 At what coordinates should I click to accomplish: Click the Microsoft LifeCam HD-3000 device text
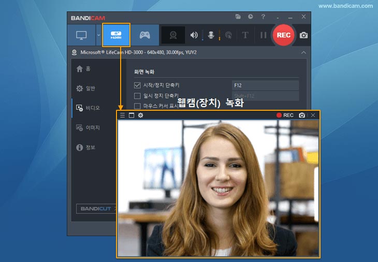click(x=138, y=52)
